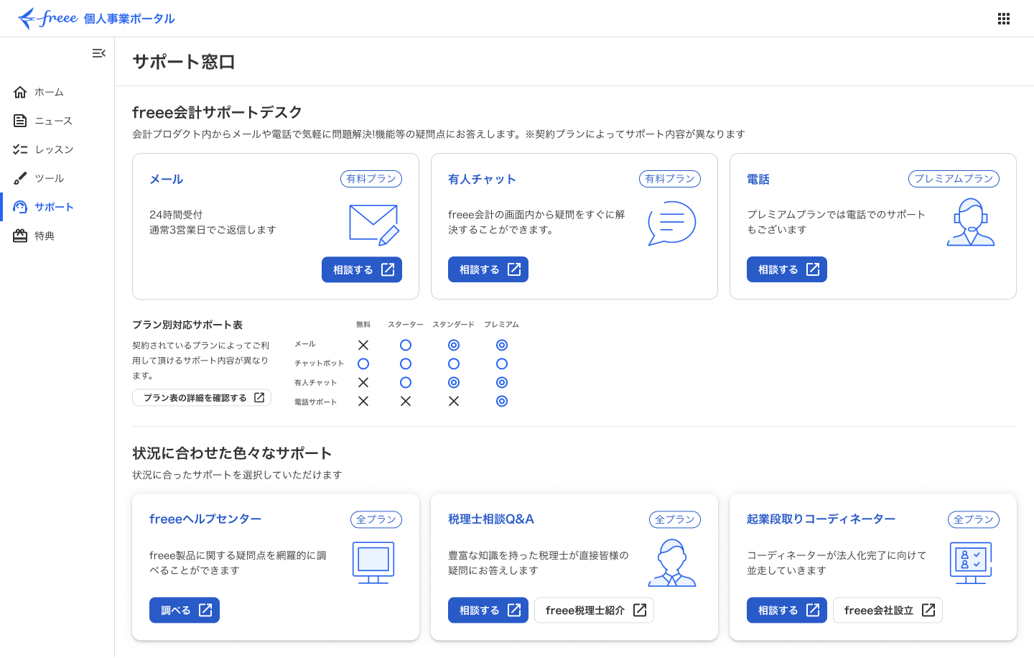Click the 起業段取りコーディネーター card title
Screen dimensions: 1034x658
pyautogui.click(x=821, y=519)
